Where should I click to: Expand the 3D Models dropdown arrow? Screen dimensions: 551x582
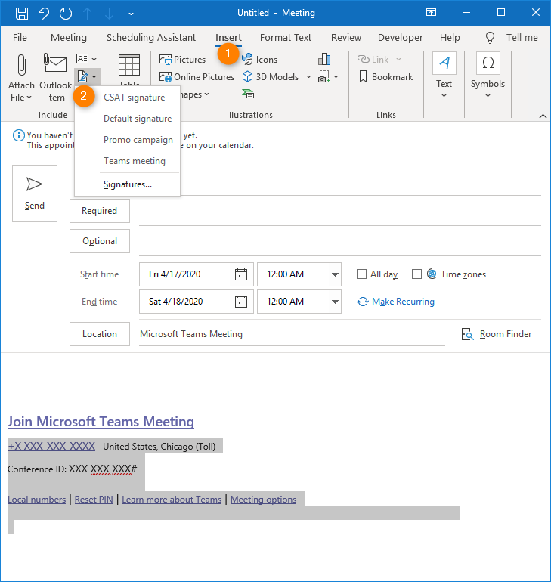(x=308, y=77)
